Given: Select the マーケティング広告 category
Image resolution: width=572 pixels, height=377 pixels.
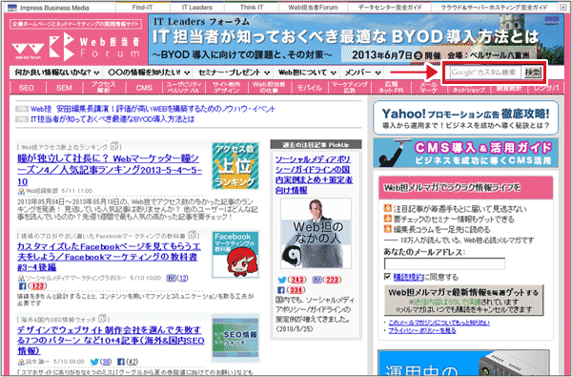Looking at the screenshot, I should (x=350, y=87).
